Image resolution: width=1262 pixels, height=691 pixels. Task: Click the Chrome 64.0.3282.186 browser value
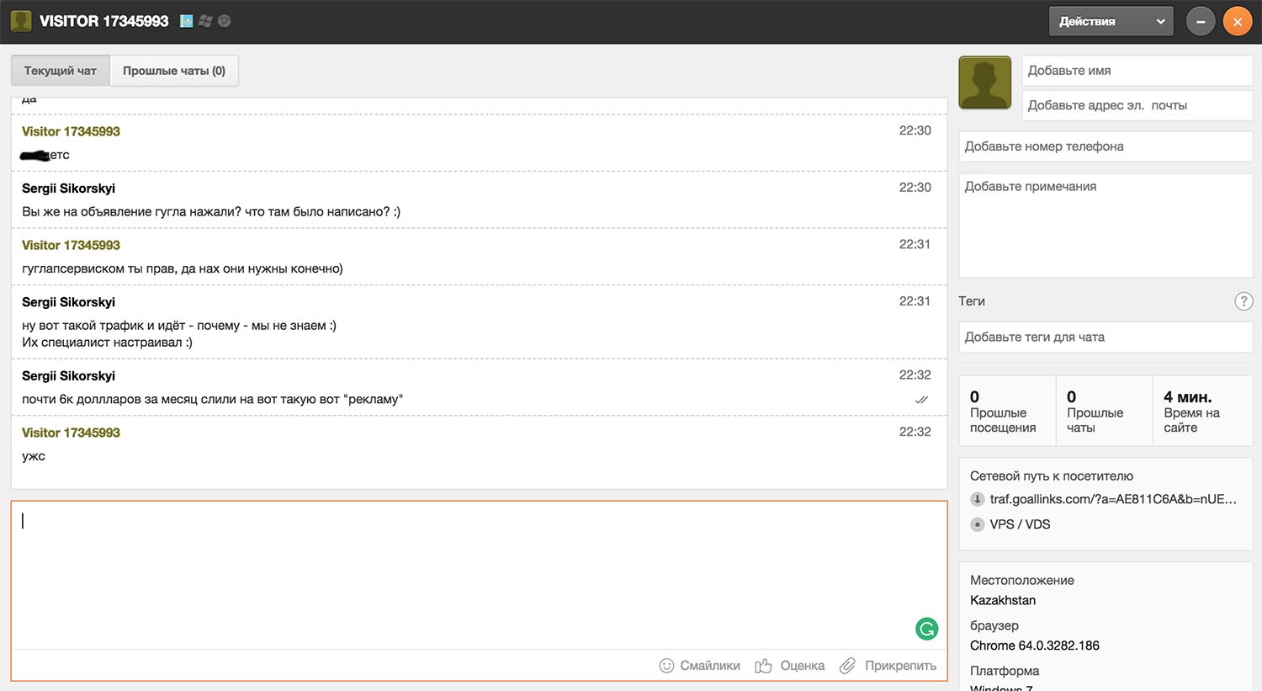[x=1035, y=646]
